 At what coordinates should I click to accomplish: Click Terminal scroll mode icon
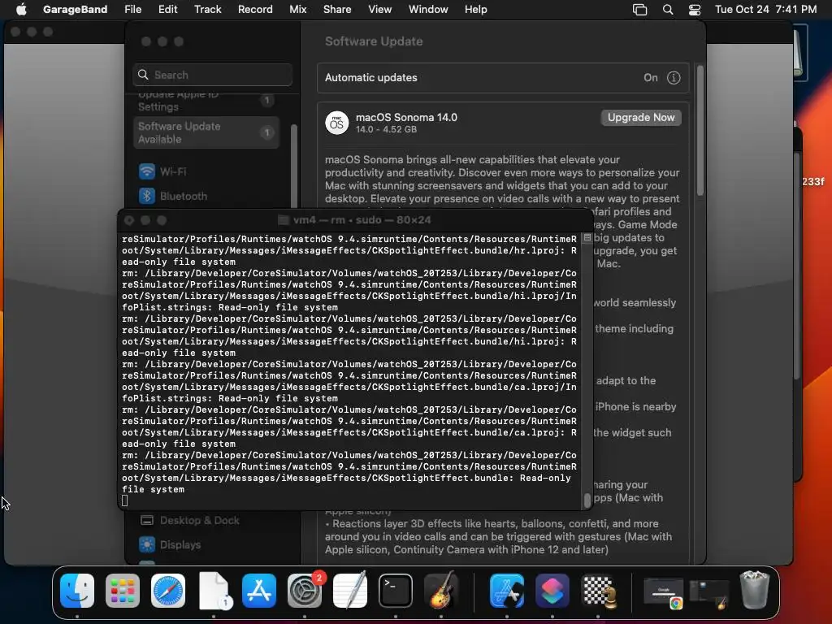[587, 238]
